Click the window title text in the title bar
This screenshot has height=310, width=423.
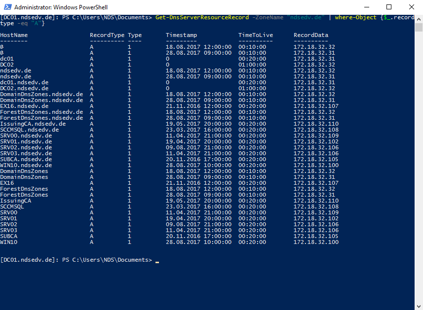pyautogui.click(x=61, y=7)
